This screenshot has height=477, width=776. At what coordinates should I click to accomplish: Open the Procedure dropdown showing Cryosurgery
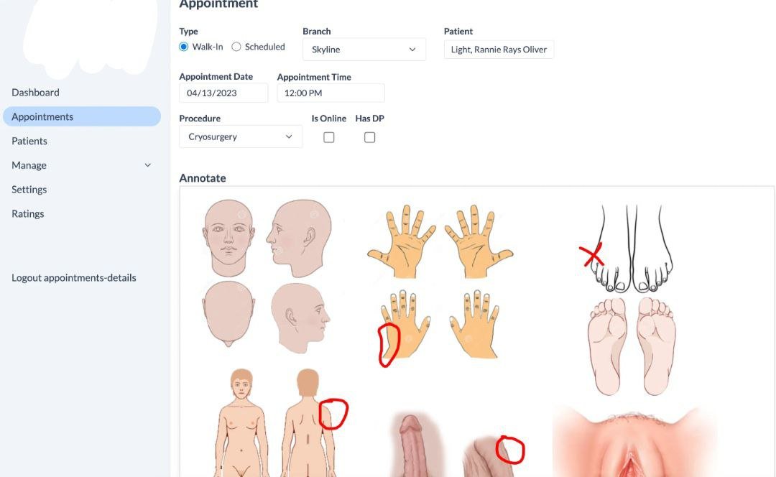tap(241, 136)
